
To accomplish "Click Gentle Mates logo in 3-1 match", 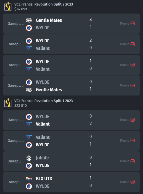I will click(29, 20).
